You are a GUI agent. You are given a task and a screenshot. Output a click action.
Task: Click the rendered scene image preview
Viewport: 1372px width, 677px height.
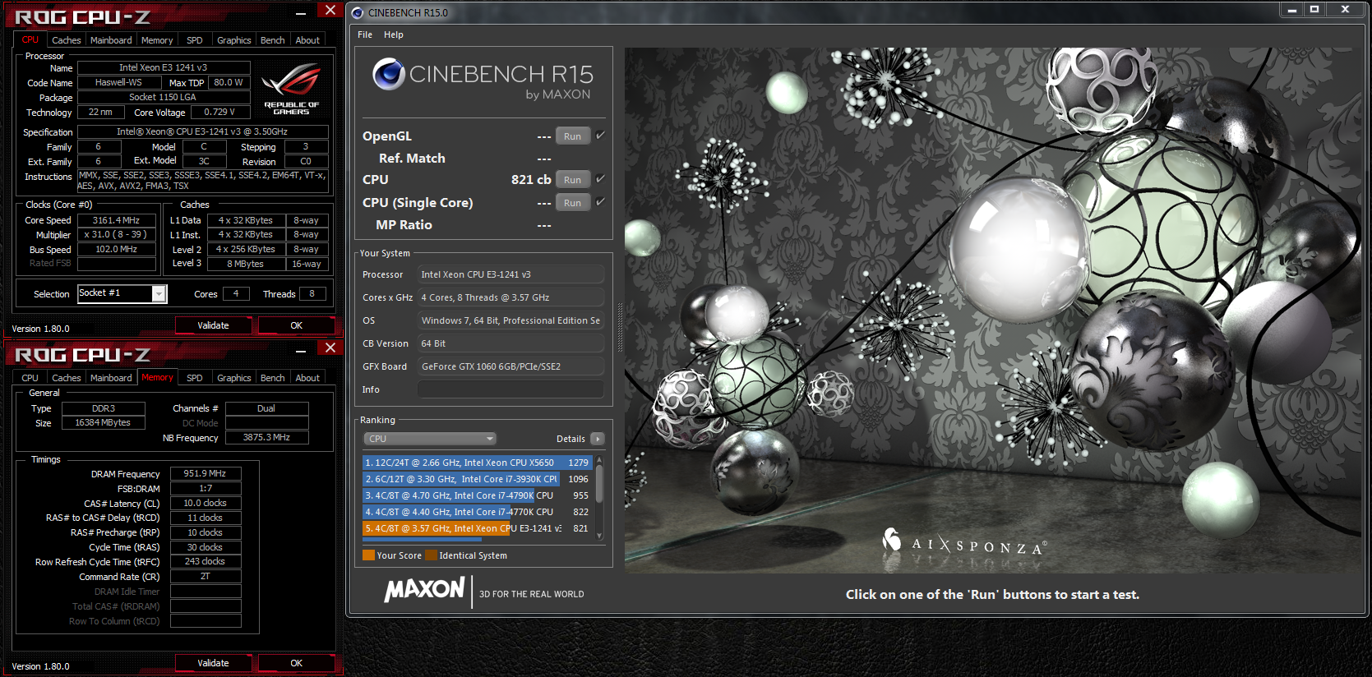(991, 310)
